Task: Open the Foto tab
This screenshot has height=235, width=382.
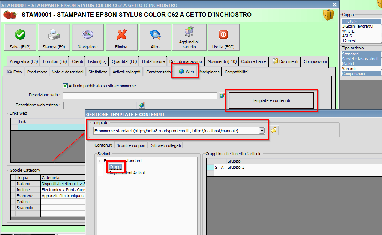Action: coord(14,72)
